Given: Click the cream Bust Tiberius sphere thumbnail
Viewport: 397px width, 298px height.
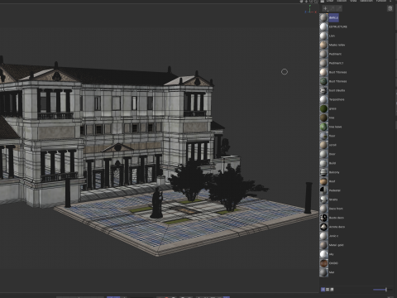Looking at the screenshot, I should point(323,72).
